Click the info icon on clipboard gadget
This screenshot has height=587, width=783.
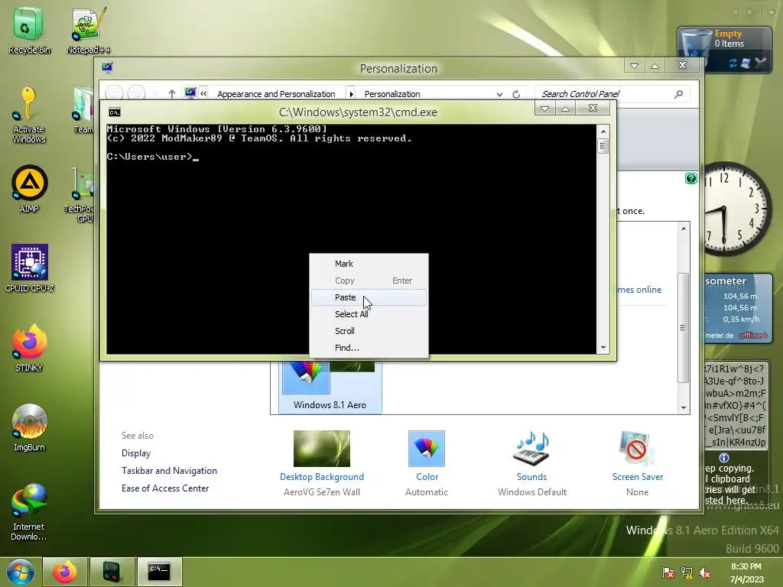click(724, 458)
